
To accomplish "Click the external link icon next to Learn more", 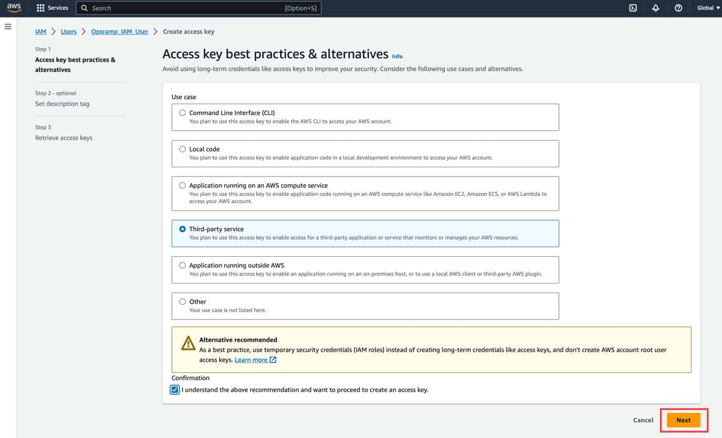I will pos(272,360).
